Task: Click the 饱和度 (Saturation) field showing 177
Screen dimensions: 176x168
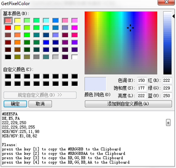Action: [142, 88]
